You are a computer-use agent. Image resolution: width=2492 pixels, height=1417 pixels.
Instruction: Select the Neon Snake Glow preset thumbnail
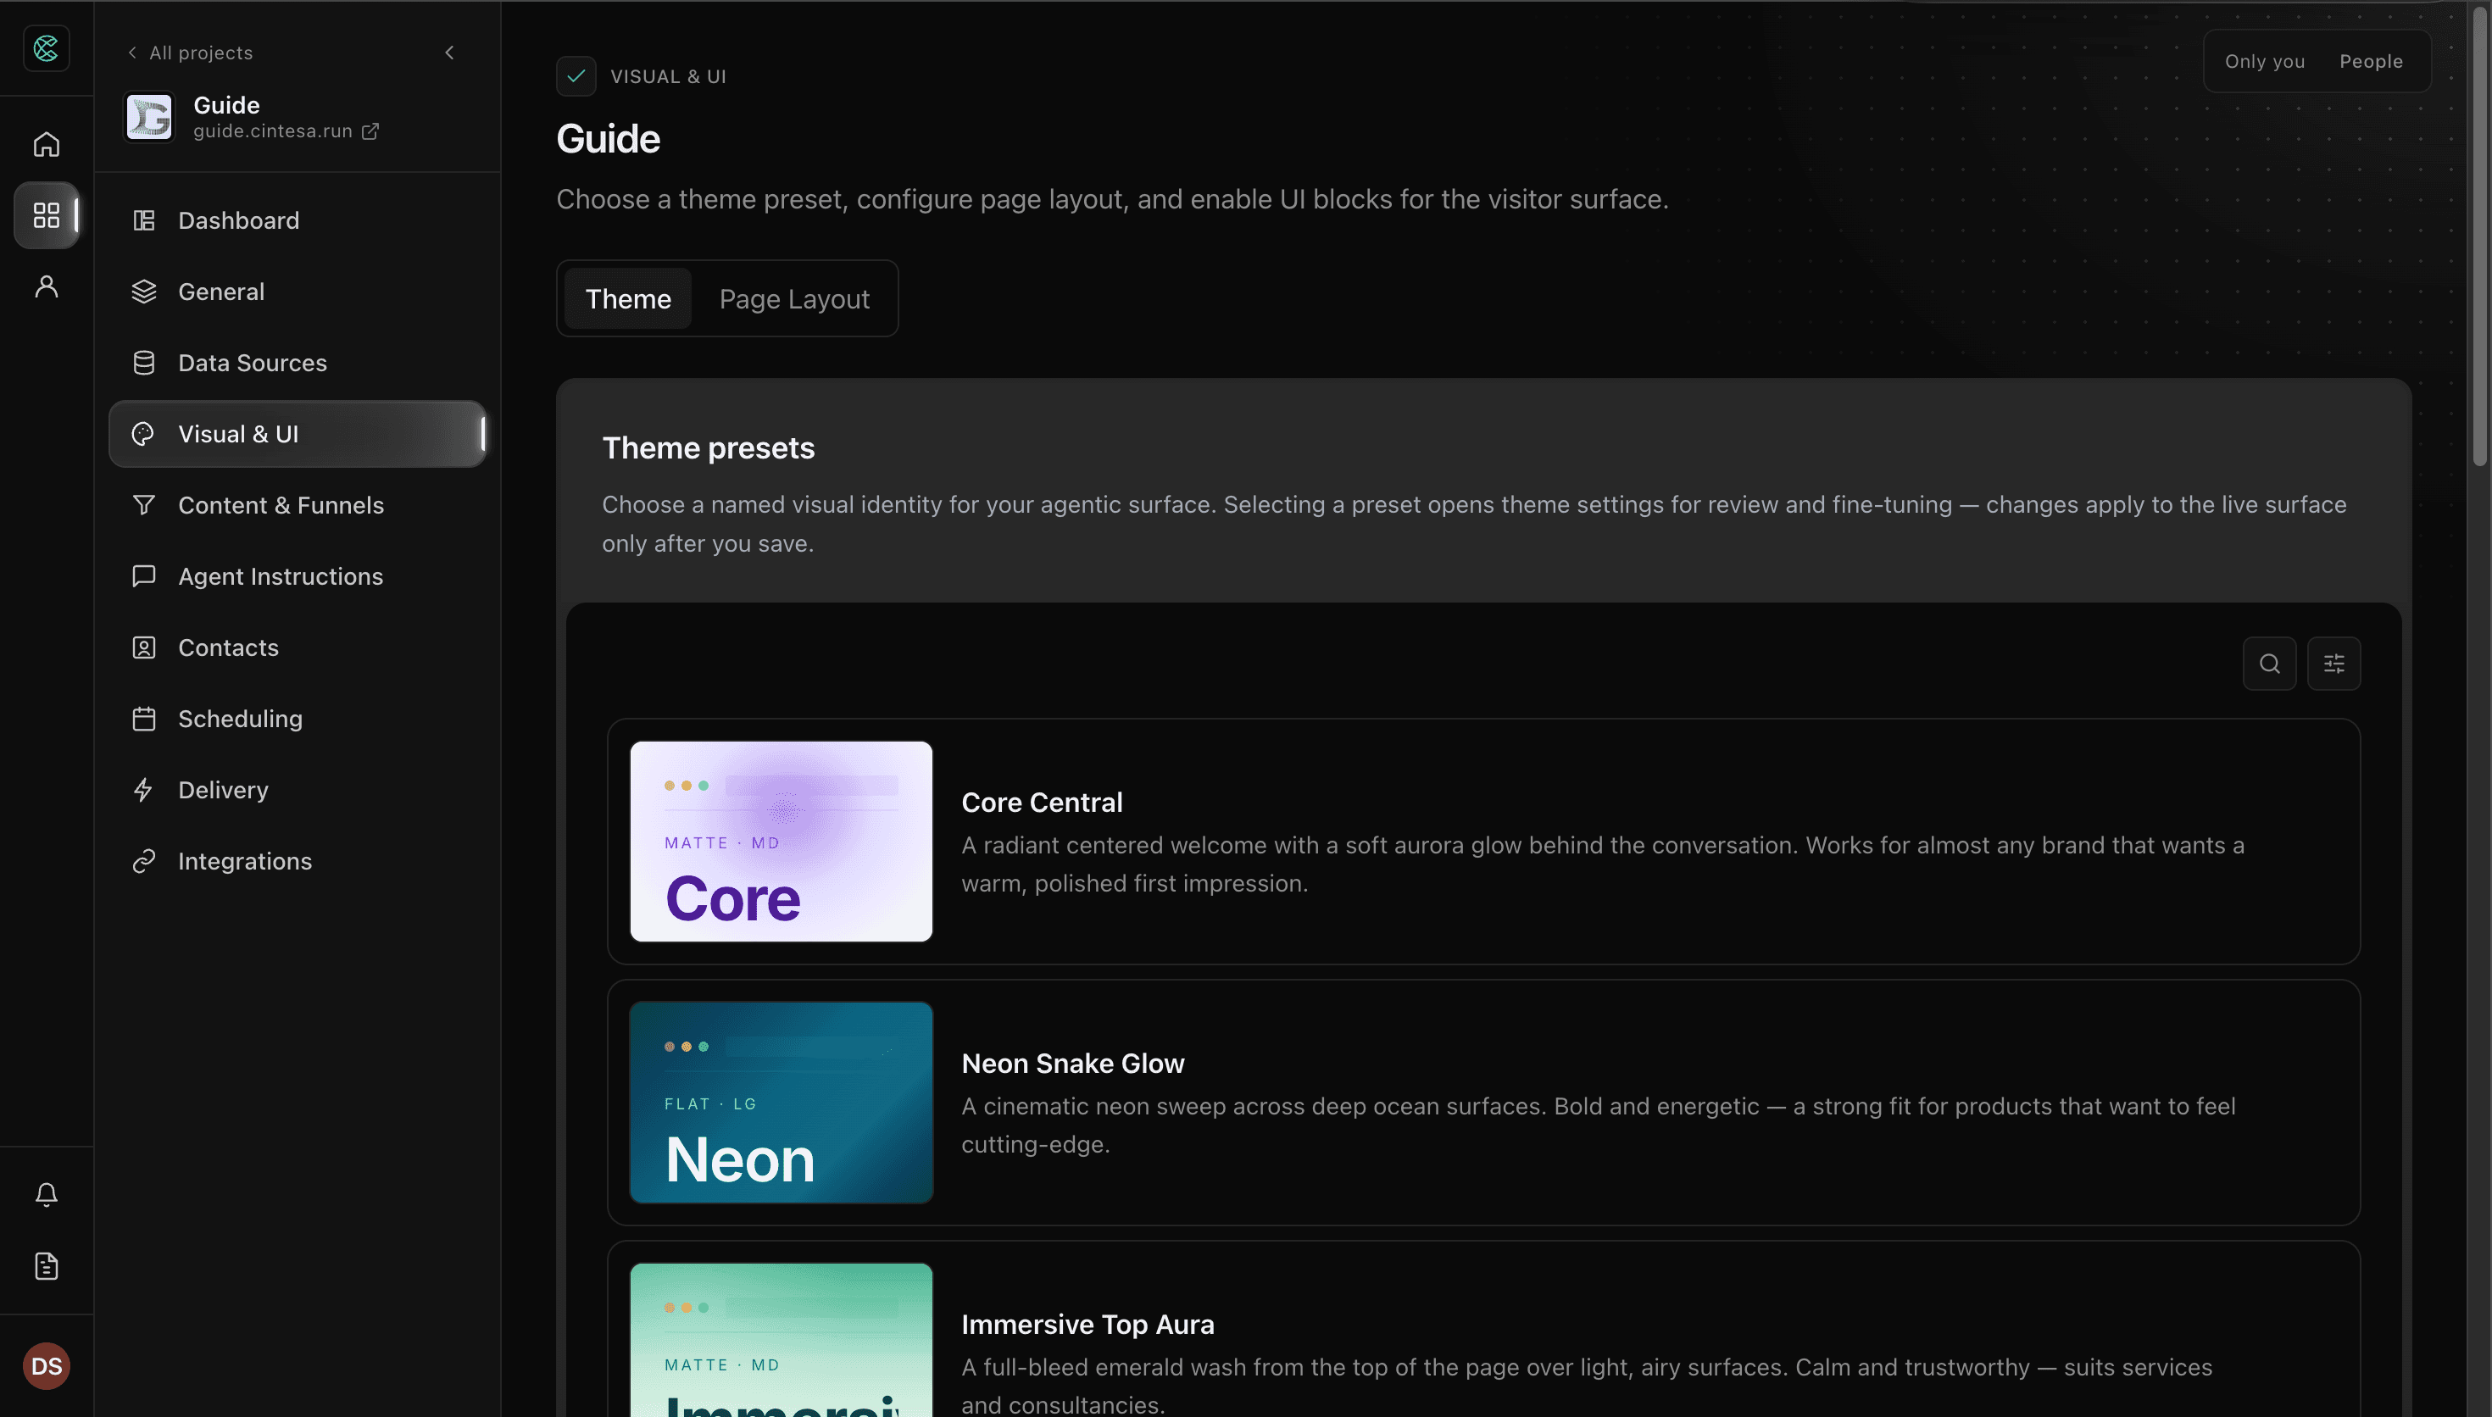782,1103
